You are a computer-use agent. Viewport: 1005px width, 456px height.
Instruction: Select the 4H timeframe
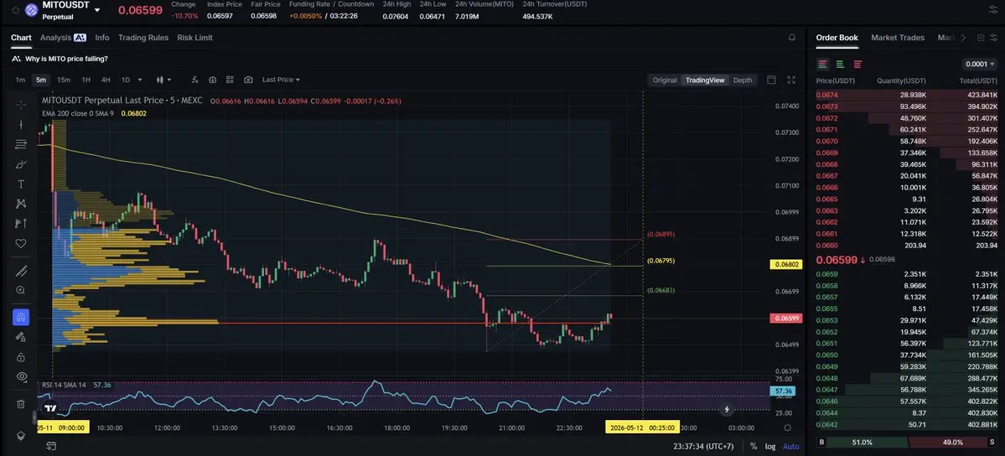pos(106,80)
